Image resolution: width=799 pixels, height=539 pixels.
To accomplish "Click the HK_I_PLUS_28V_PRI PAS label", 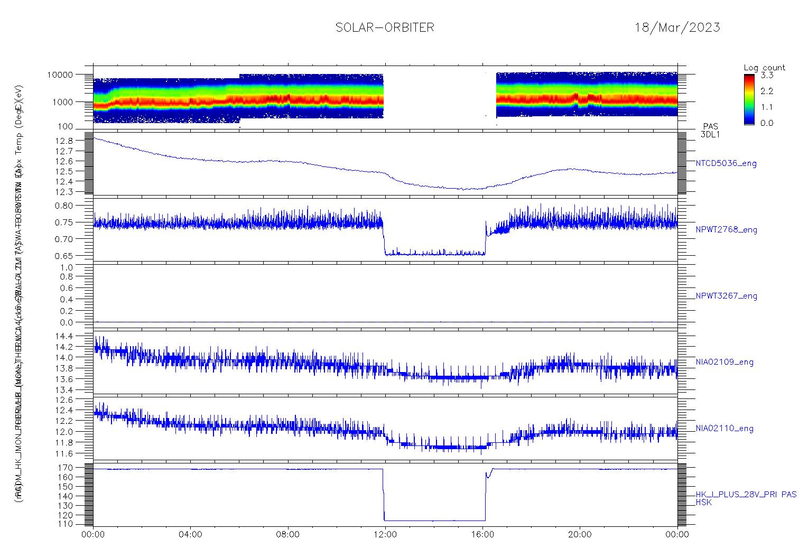I will (x=746, y=495).
